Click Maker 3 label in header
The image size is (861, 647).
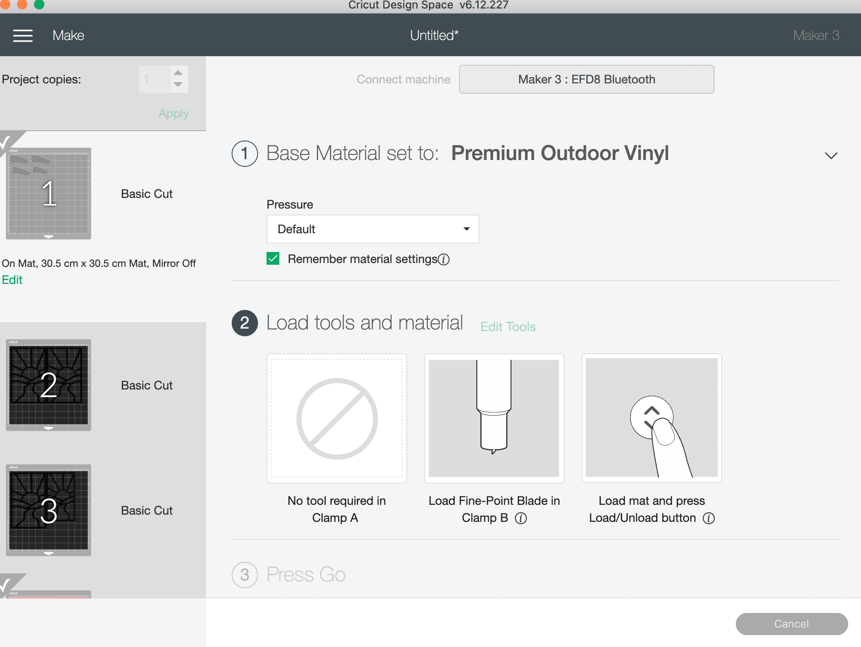(816, 35)
